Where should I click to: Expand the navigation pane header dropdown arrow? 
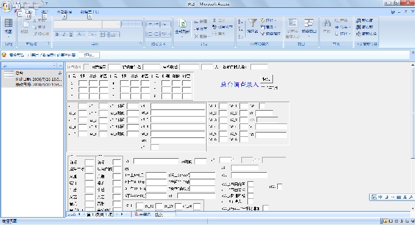pyautogui.click(x=54, y=65)
